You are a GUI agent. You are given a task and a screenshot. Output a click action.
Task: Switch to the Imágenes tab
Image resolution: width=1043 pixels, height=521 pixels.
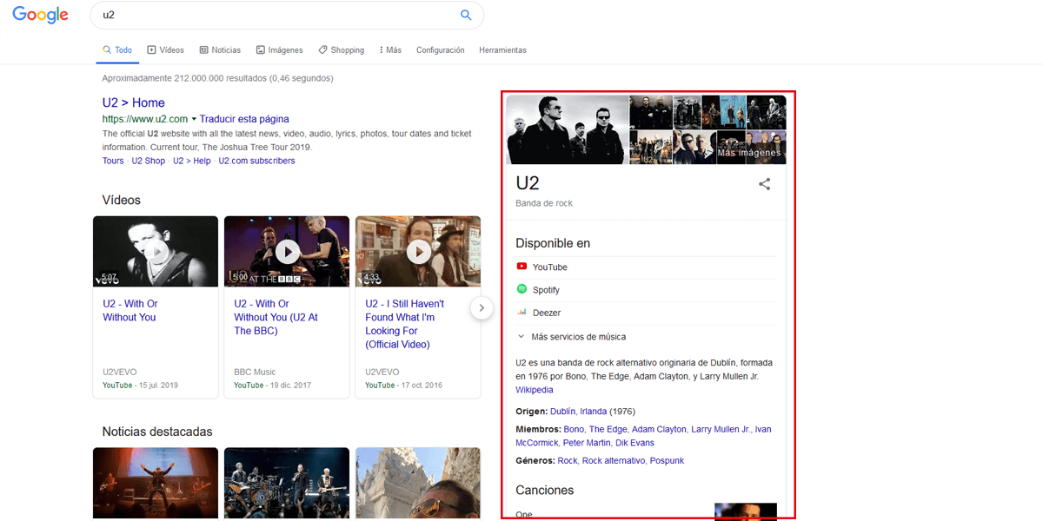(279, 50)
